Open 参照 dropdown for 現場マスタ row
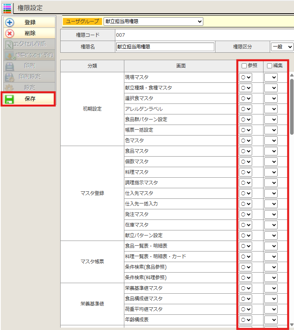 point(246,77)
